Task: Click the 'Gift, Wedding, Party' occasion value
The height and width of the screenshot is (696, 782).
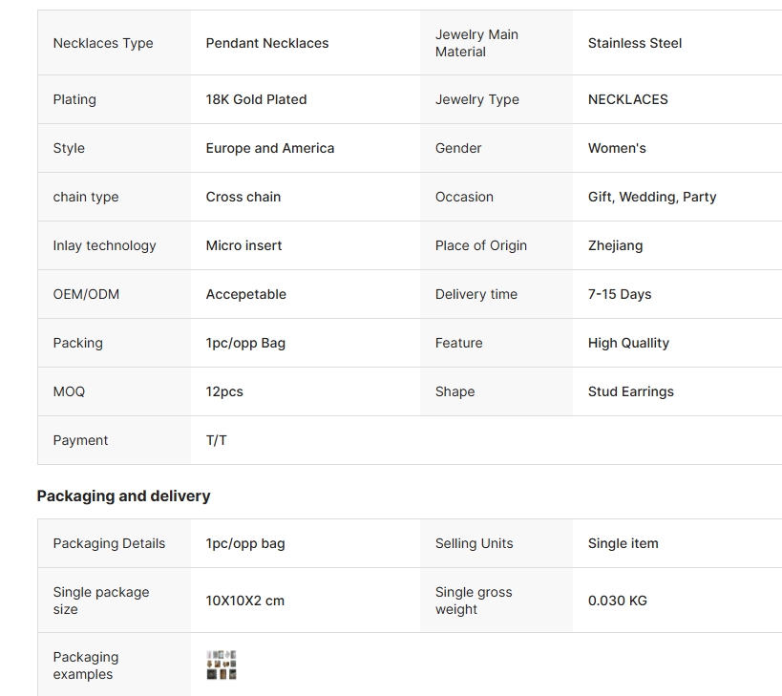Action: (652, 197)
